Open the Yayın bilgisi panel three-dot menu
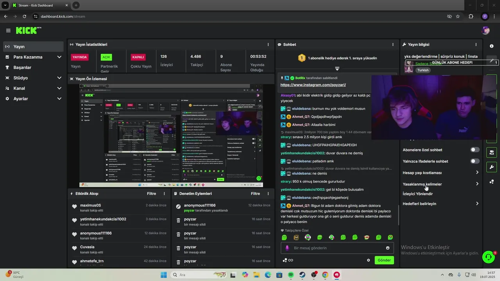Viewport: 500px width, 281px height. [x=476, y=44]
